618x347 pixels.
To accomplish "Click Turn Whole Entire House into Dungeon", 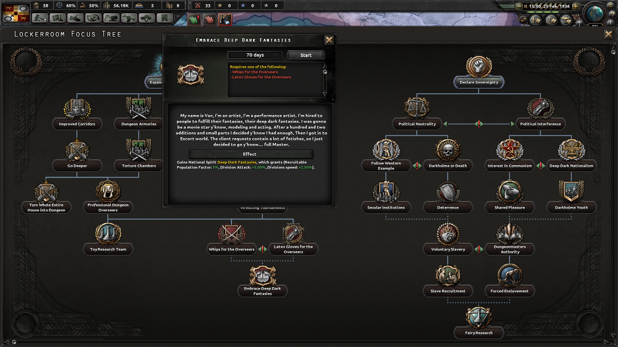I will 46,208.
